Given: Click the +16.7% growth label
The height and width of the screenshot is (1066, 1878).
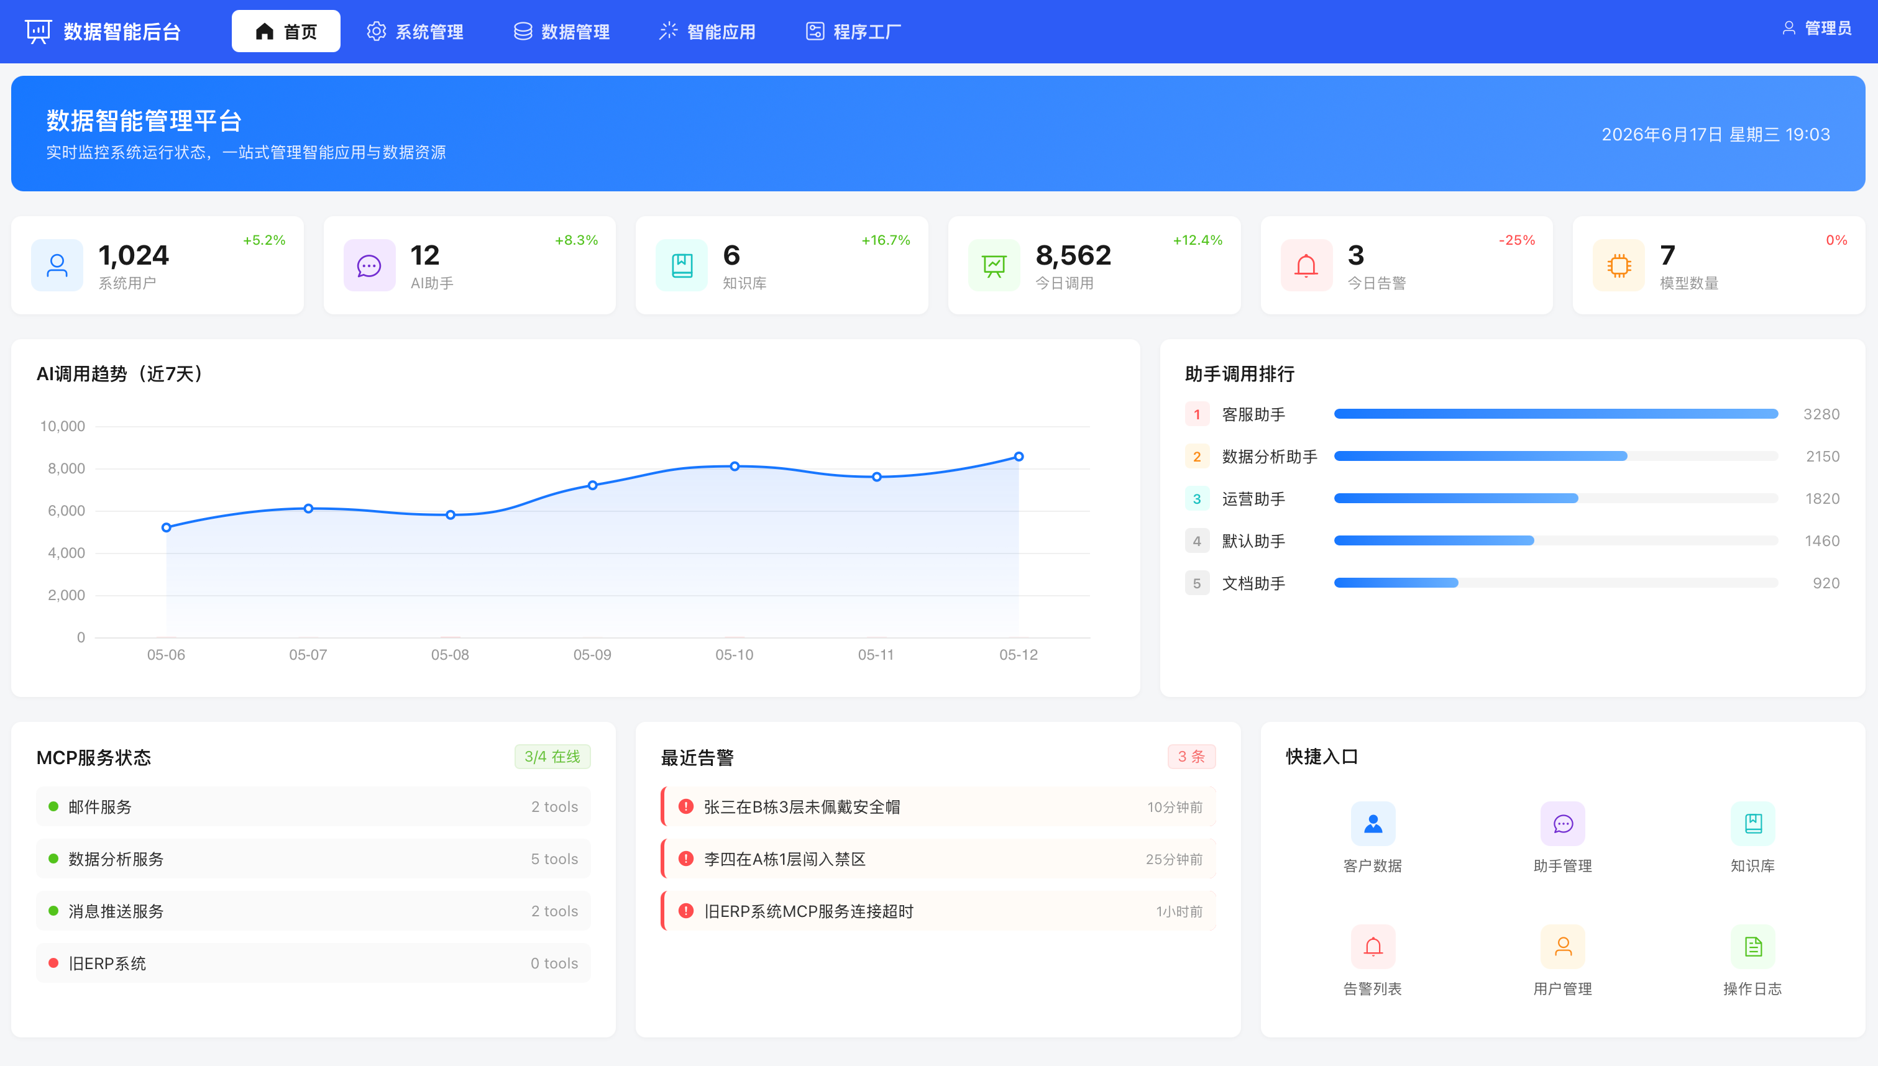Looking at the screenshot, I should pyautogui.click(x=886, y=240).
